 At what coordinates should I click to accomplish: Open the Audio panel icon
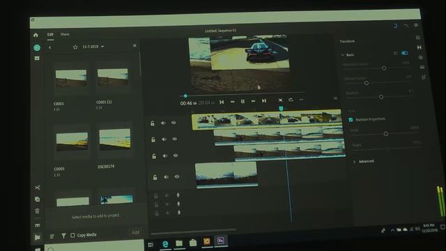[422, 67]
